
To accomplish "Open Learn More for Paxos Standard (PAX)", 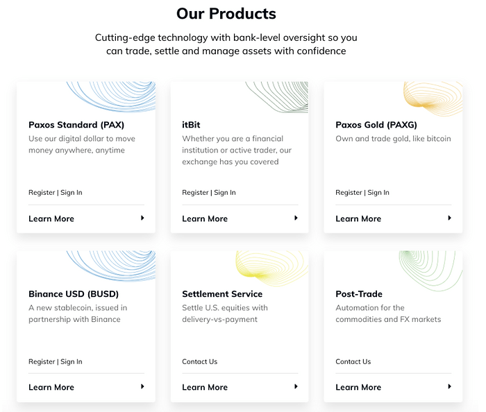I will (x=51, y=218).
